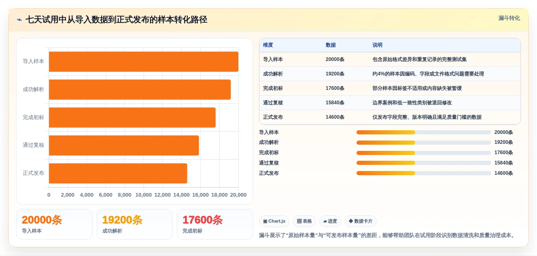Click the 成功解析 bar in the chart
The height and width of the screenshot is (256, 537).
coord(140,89)
